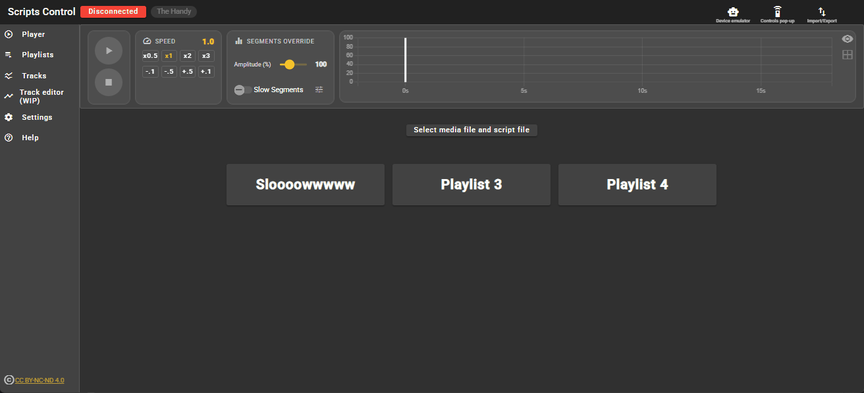Screen dimensions: 864x393
Task: Click the white playhead marker at 0s
Action: point(405,60)
